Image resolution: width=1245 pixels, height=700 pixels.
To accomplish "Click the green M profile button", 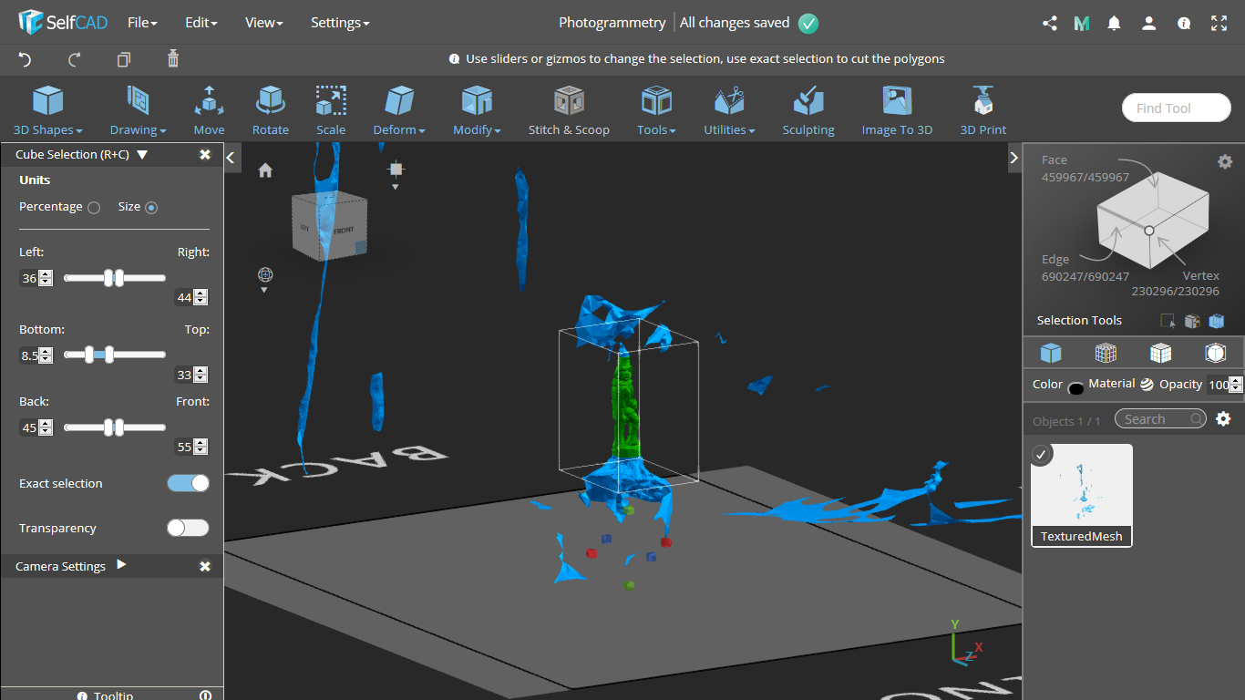I will [1082, 24].
